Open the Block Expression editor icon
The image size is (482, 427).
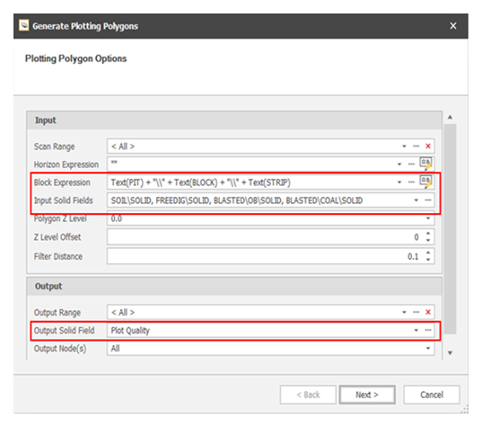(x=425, y=182)
